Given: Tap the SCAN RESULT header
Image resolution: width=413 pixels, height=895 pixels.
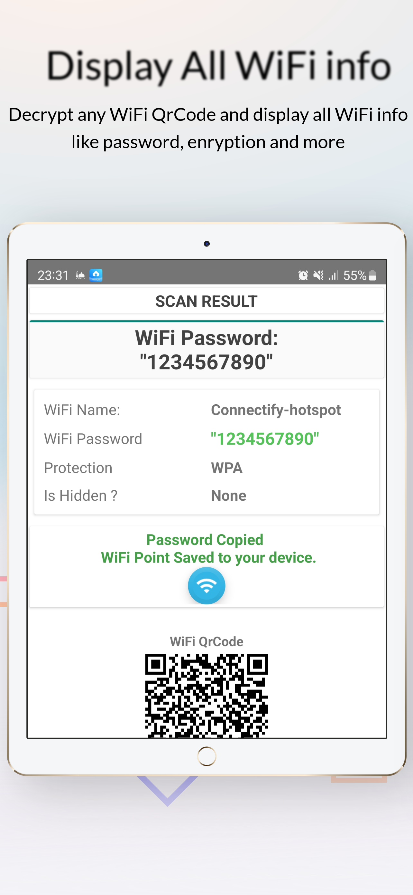Looking at the screenshot, I should [x=206, y=301].
